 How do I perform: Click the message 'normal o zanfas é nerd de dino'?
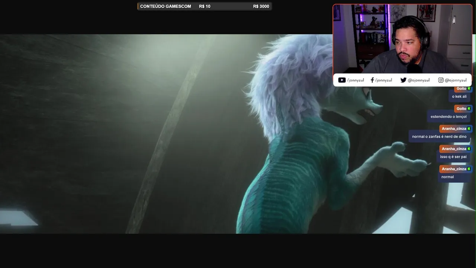coord(439,137)
